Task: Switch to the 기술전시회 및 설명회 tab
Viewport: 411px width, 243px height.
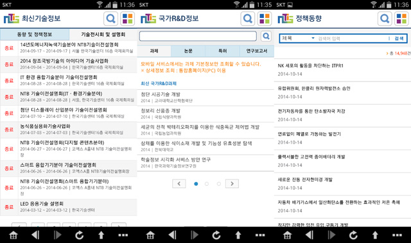Action: click(103, 34)
